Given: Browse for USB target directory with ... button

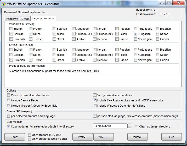Looking at the screenshot, I should (130, 126).
